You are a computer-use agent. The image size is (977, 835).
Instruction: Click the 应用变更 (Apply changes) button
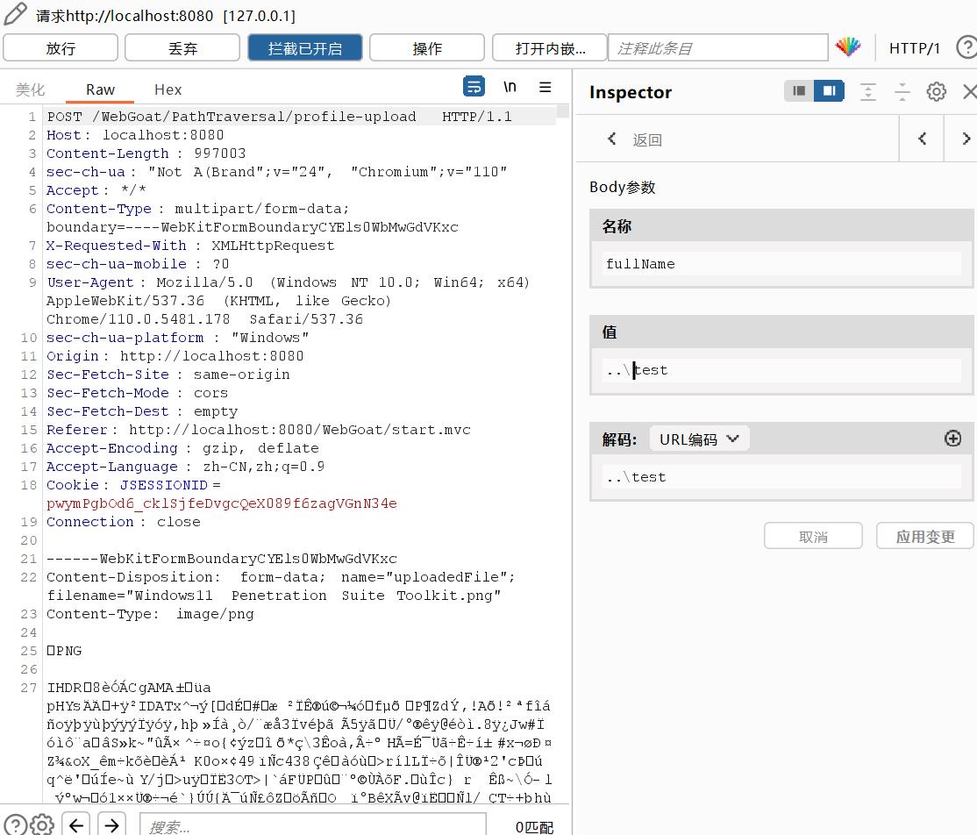tap(925, 537)
